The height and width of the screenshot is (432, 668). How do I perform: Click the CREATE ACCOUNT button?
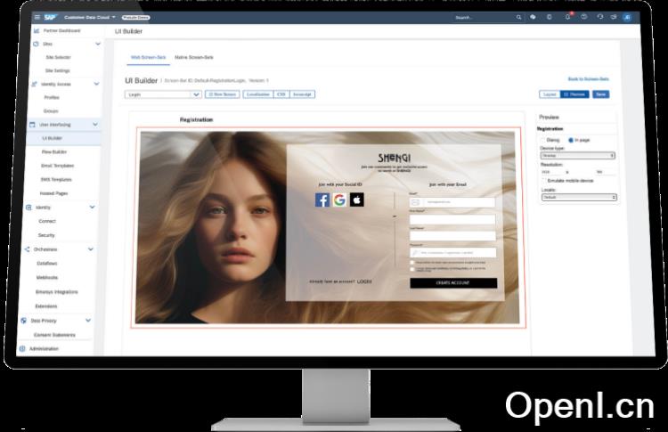click(453, 283)
